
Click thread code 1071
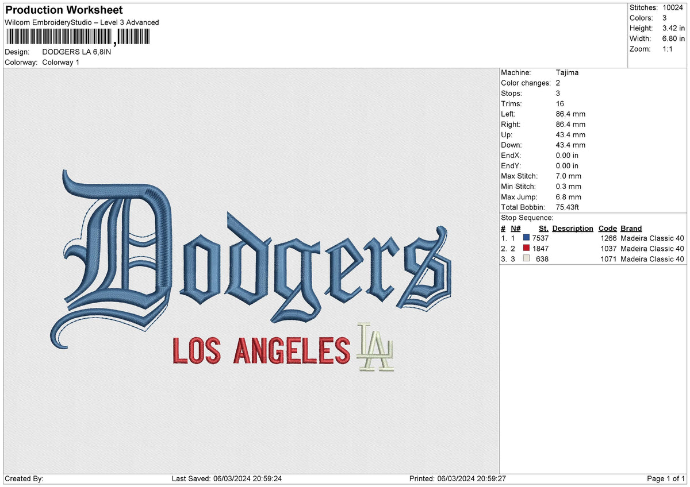pyautogui.click(x=608, y=258)
